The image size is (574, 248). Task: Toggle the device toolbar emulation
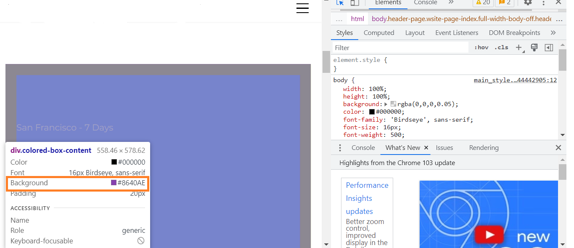355,3
